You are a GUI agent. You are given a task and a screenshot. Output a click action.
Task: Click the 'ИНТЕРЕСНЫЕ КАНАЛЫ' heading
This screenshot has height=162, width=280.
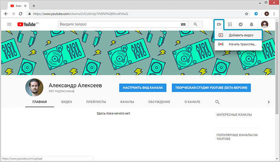coord(234,115)
